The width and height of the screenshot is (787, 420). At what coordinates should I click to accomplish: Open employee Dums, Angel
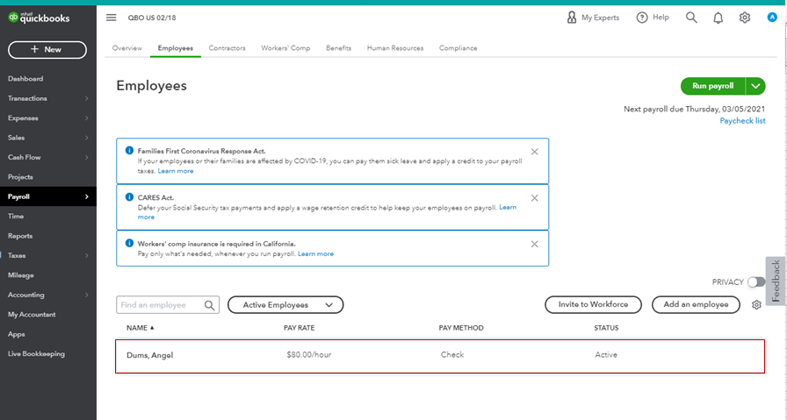click(x=149, y=355)
